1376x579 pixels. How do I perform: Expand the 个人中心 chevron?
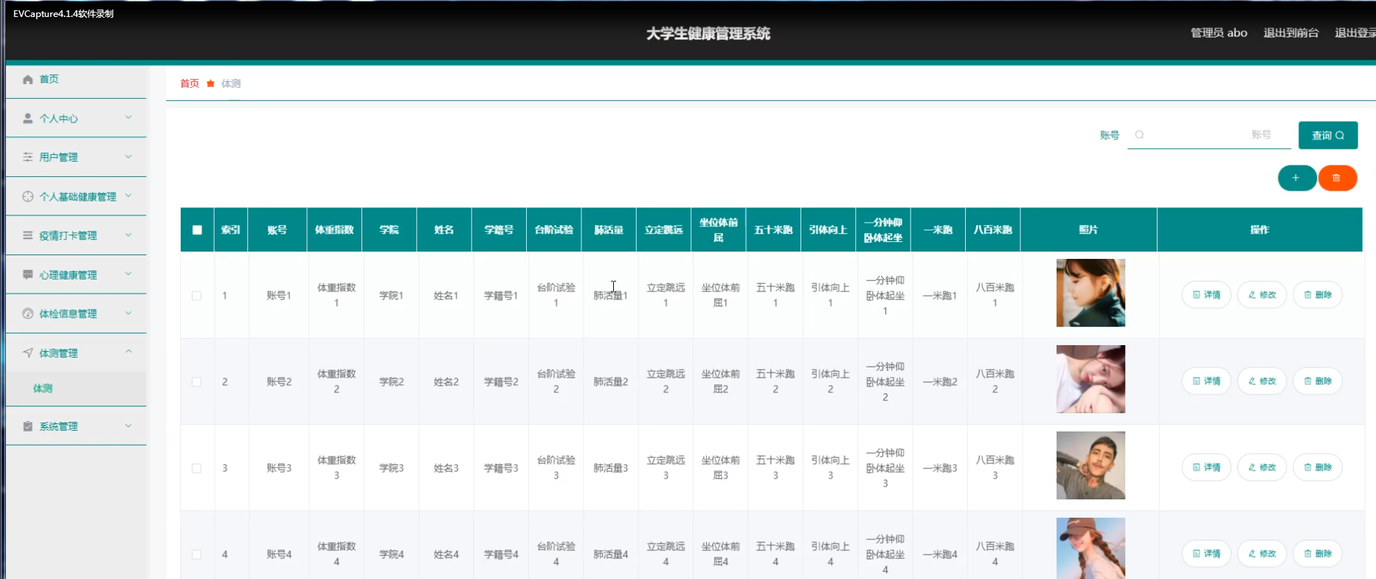click(128, 117)
